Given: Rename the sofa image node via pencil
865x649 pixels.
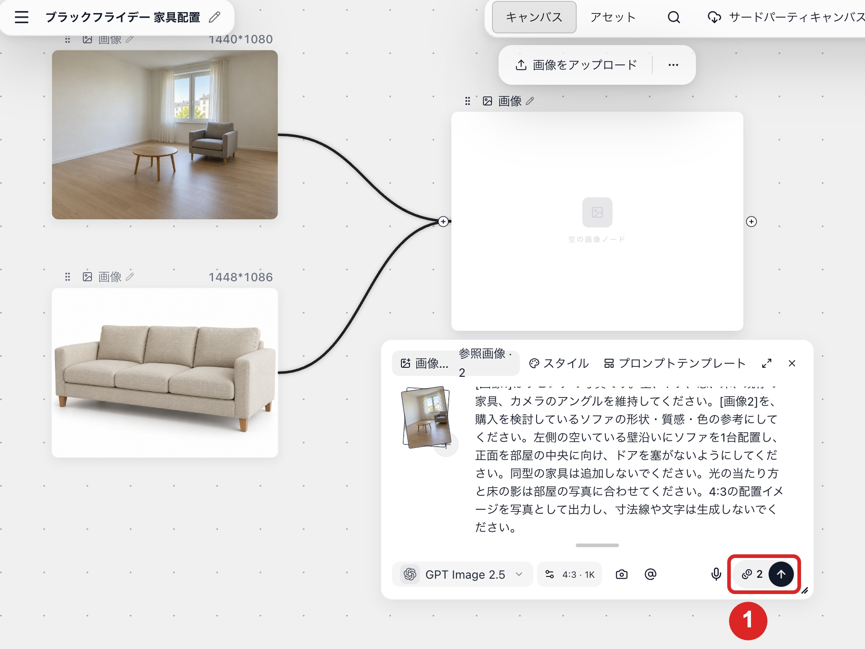Looking at the screenshot, I should click(130, 277).
